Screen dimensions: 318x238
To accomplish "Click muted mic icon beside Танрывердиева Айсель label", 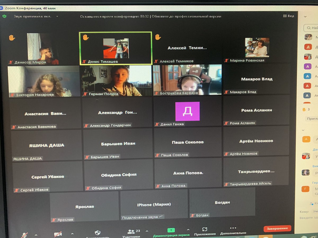I will pyautogui.click(x=226, y=184).
